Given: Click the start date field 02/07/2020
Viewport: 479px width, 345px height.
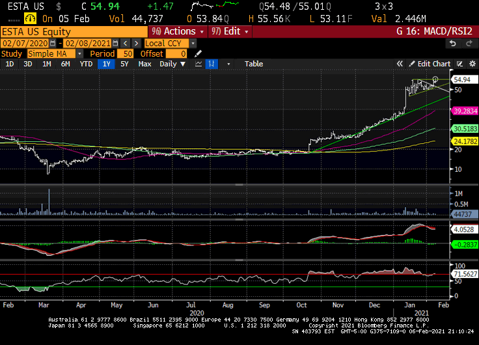Looking at the screenshot, I should pos(25,44).
